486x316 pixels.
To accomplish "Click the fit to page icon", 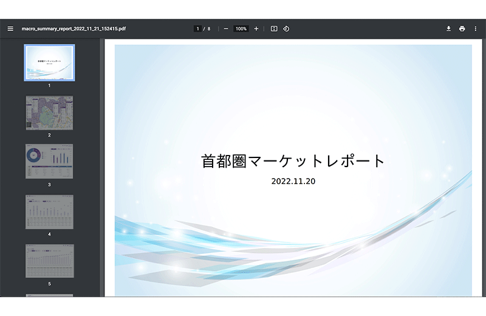I will tap(274, 29).
